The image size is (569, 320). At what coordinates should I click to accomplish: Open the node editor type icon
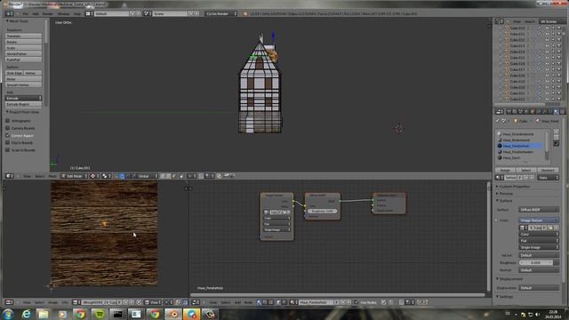[195, 302]
